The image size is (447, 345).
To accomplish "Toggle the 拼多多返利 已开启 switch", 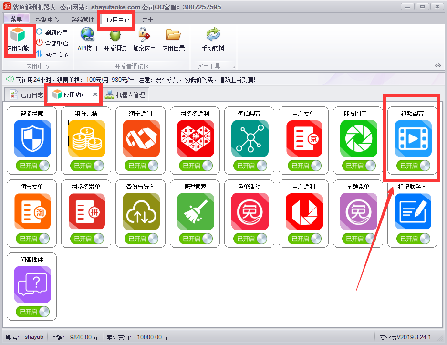I will pos(196,166).
